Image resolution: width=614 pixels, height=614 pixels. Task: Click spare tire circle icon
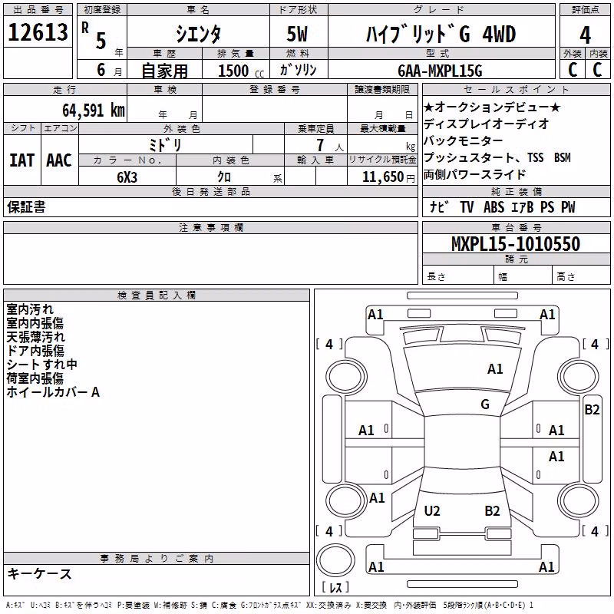pyautogui.click(x=335, y=560)
